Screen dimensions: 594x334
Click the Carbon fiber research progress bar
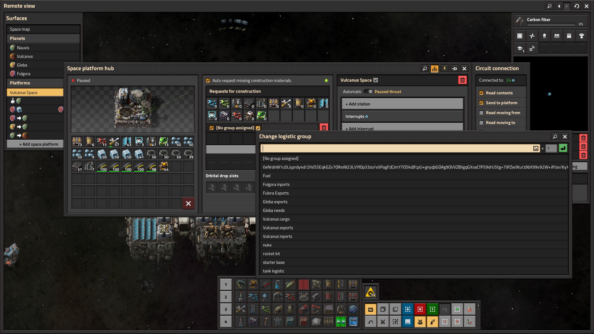pyautogui.click(x=551, y=24)
